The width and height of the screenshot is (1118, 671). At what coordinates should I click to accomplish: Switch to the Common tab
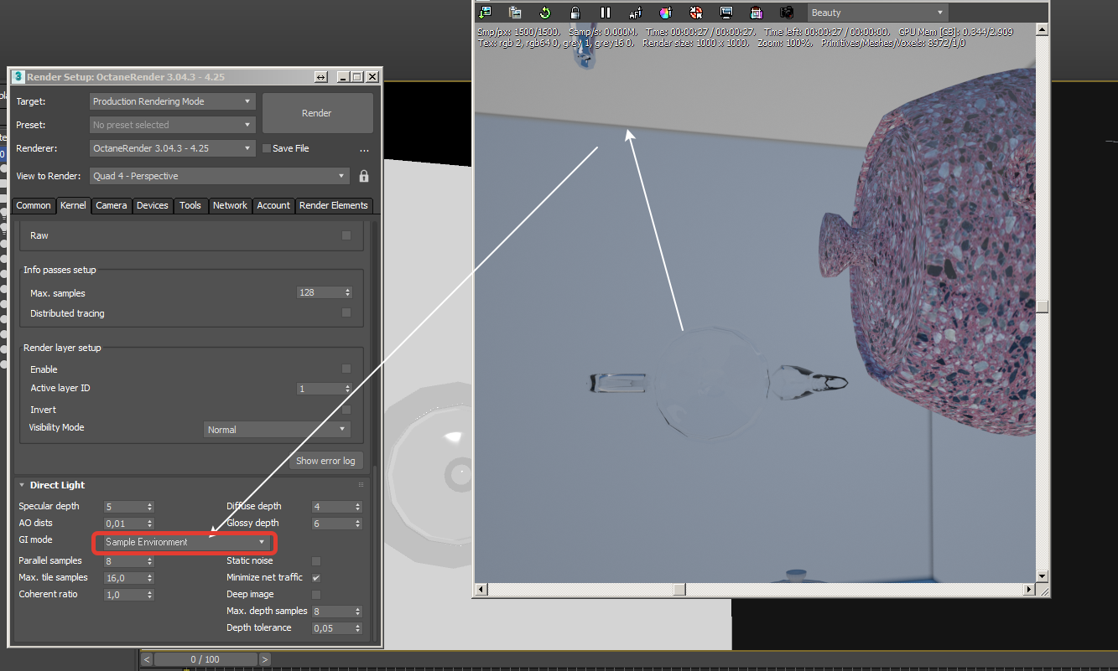point(34,205)
